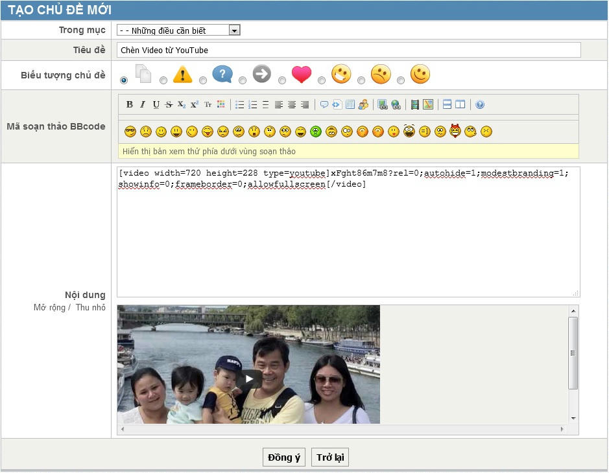Play the embedded YouTube video preview
Viewport: 609px width, 473px height.
click(x=249, y=378)
